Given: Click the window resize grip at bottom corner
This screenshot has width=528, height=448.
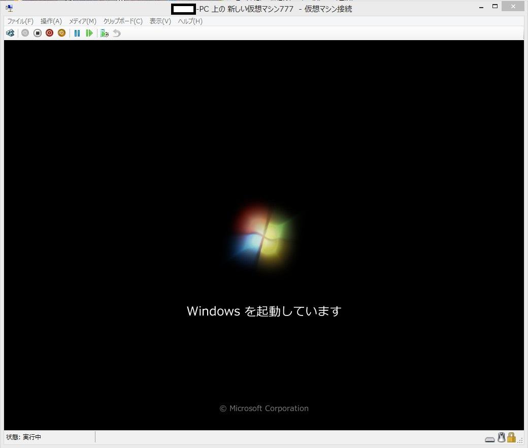Looking at the screenshot, I should (x=520, y=440).
